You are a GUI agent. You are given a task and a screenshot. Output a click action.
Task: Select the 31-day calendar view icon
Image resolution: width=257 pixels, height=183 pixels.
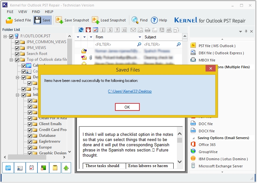[x=124, y=30]
